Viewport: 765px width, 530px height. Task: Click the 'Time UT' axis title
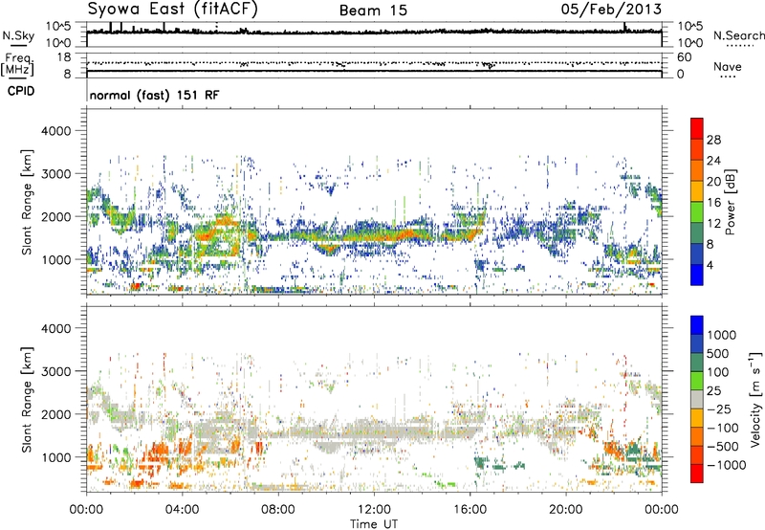(x=374, y=524)
